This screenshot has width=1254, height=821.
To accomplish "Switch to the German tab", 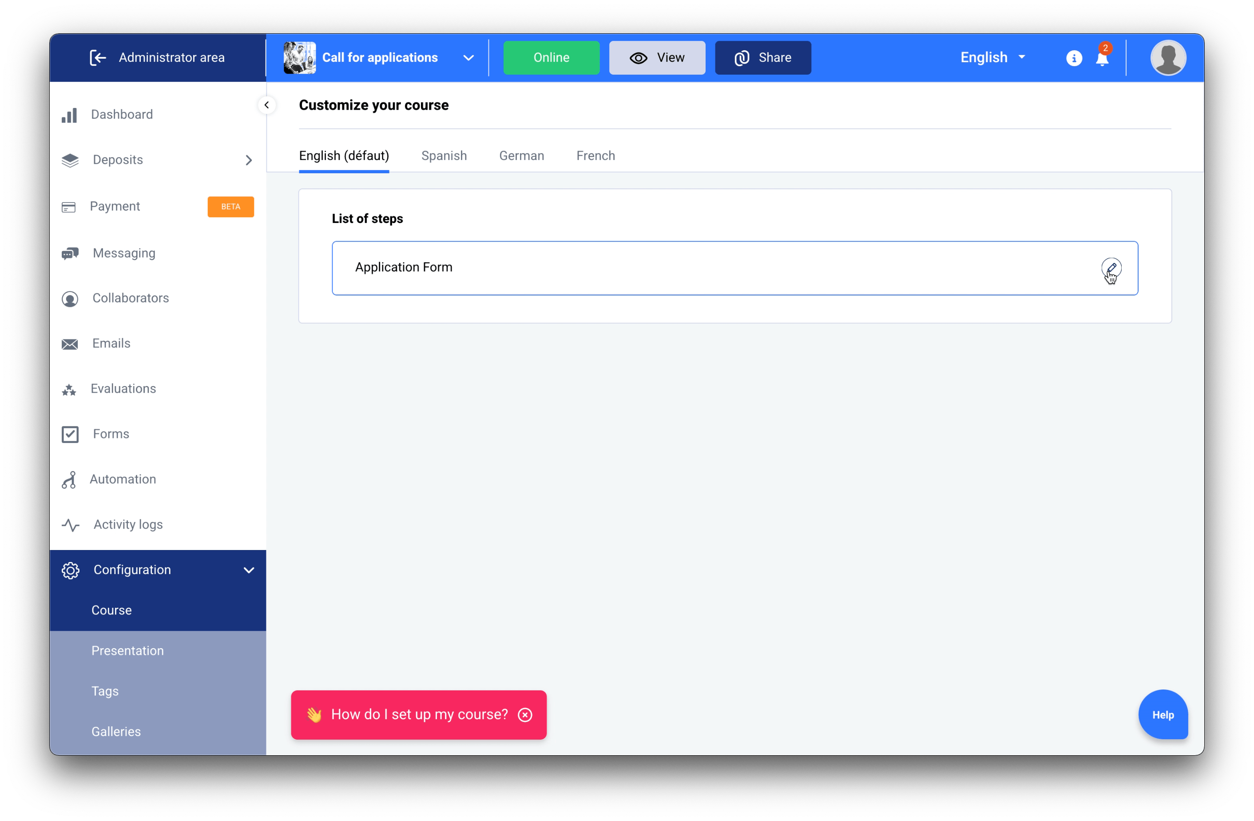I will point(522,155).
